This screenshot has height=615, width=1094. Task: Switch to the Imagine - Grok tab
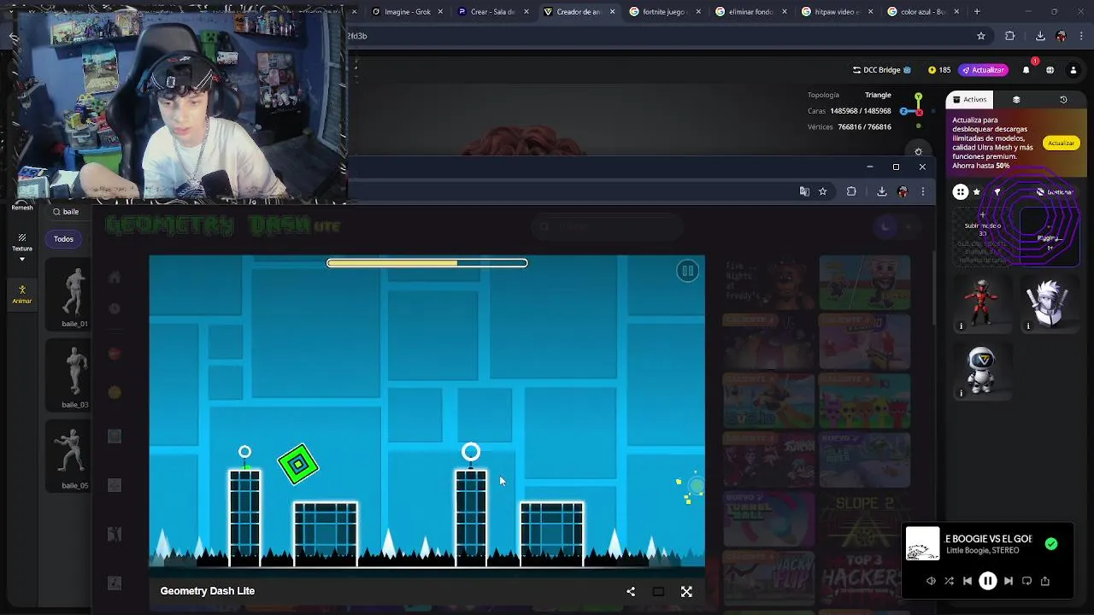click(x=408, y=12)
